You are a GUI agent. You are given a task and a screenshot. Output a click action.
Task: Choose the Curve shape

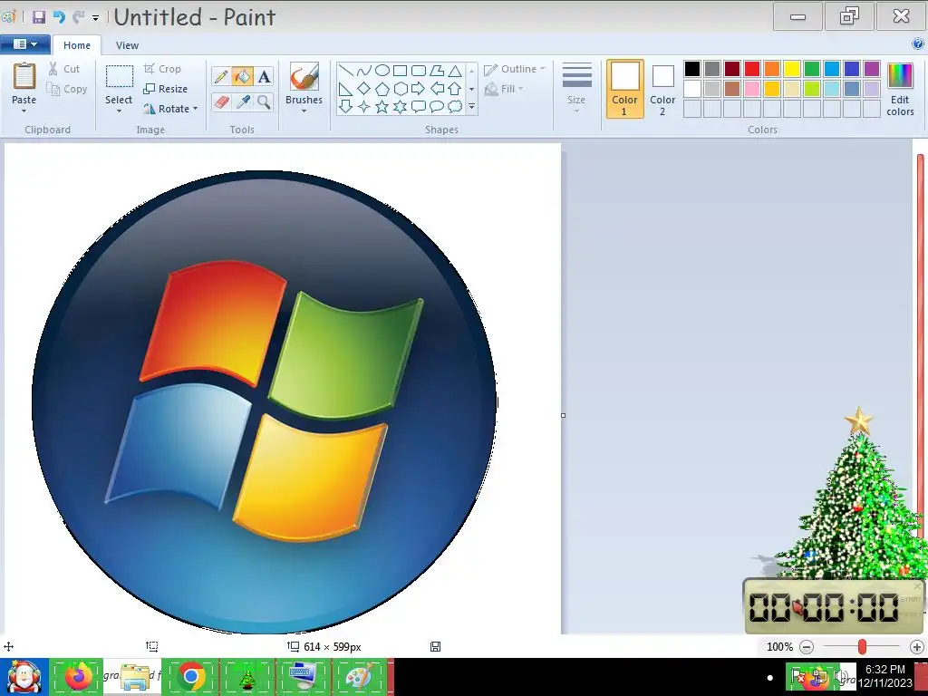364,71
